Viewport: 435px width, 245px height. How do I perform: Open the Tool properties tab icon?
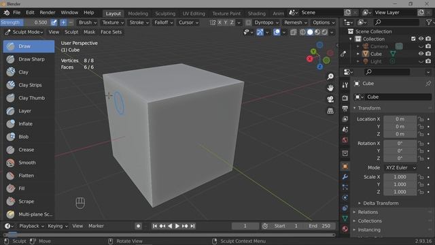coord(345,85)
